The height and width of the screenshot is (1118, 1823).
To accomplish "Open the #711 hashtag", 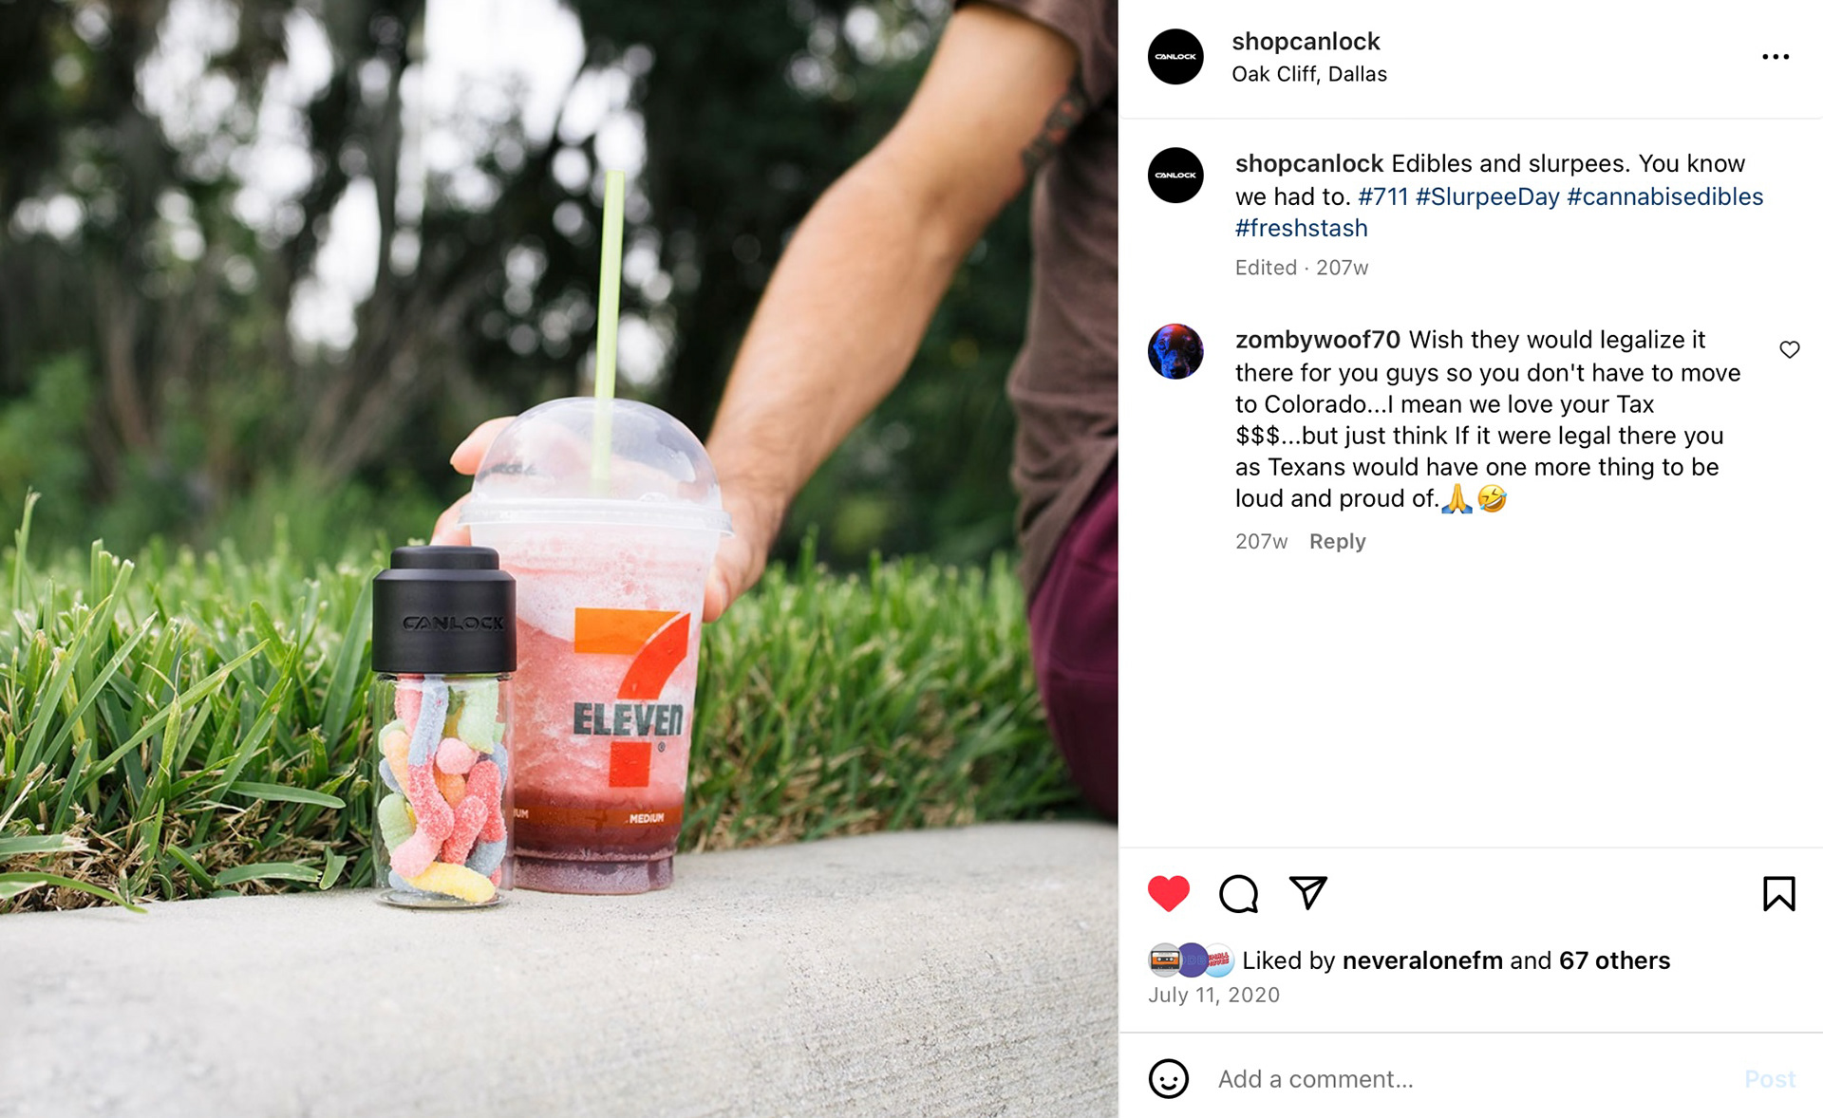I will point(1382,196).
